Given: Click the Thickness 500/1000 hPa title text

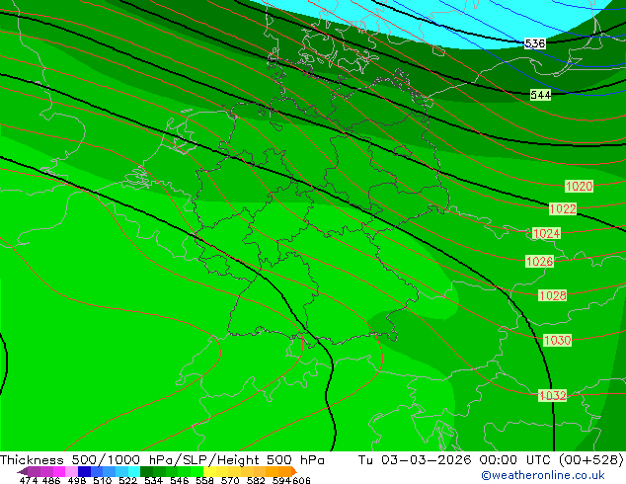Looking at the screenshot, I should click(88, 460).
